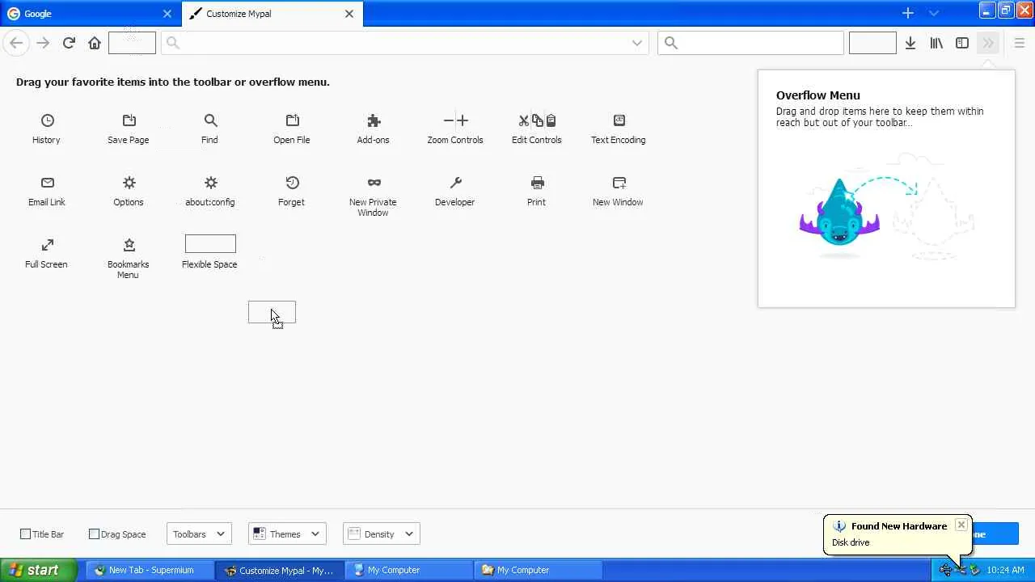Click the flexible space left of URL bar

point(132,43)
